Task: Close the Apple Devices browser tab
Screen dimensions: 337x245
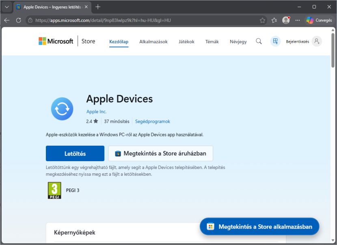Action: pos(86,7)
